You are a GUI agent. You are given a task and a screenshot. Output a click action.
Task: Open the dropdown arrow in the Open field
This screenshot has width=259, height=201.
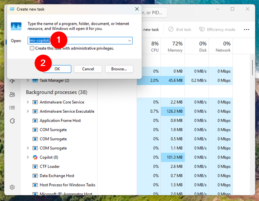pyautogui.click(x=129, y=41)
